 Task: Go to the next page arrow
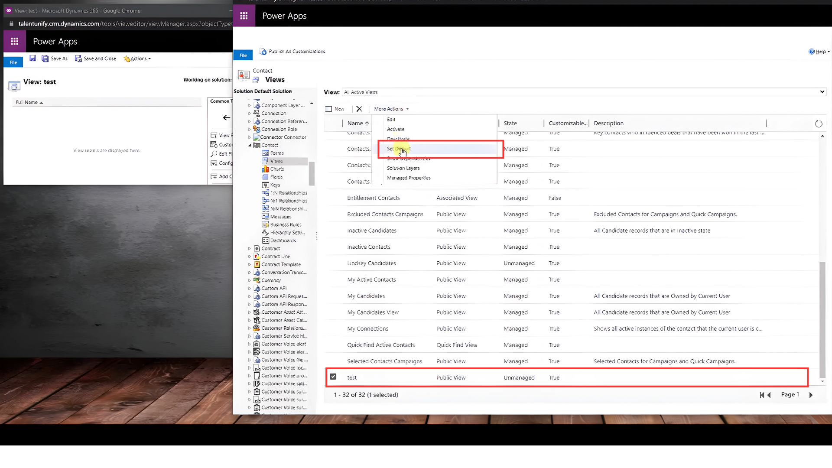click(x=811, y=395)
